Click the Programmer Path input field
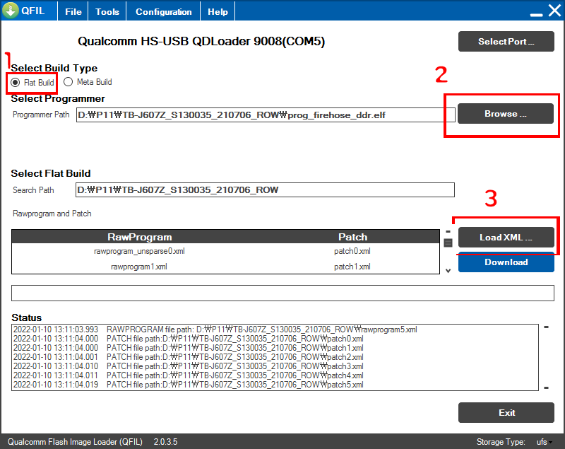 click(x=266, y=115)
